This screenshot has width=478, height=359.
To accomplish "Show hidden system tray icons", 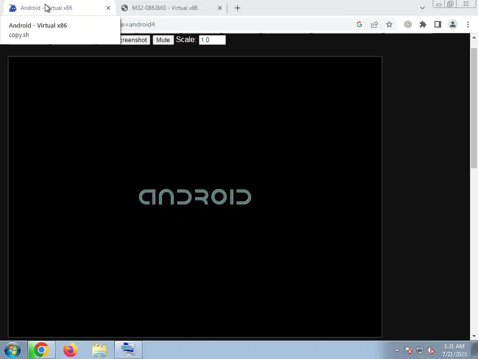I will tap(397, 350).
